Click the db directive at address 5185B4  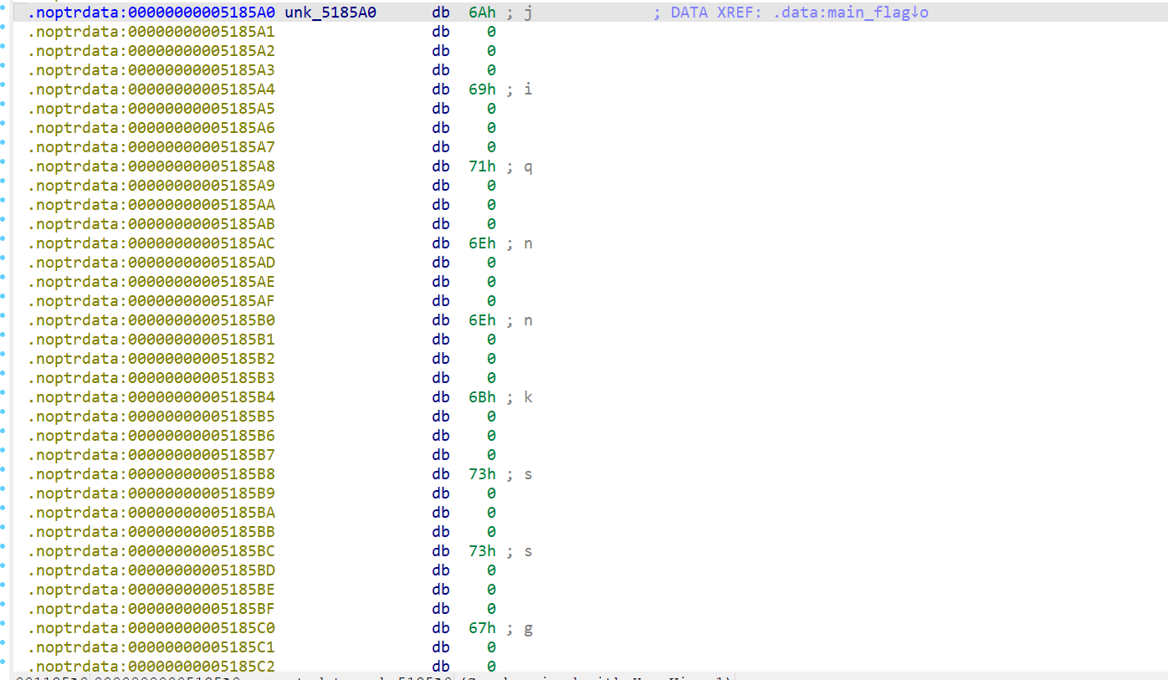pyautogui.click(x=441, y=397)
